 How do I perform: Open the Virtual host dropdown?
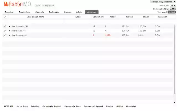tap(173, 6)
